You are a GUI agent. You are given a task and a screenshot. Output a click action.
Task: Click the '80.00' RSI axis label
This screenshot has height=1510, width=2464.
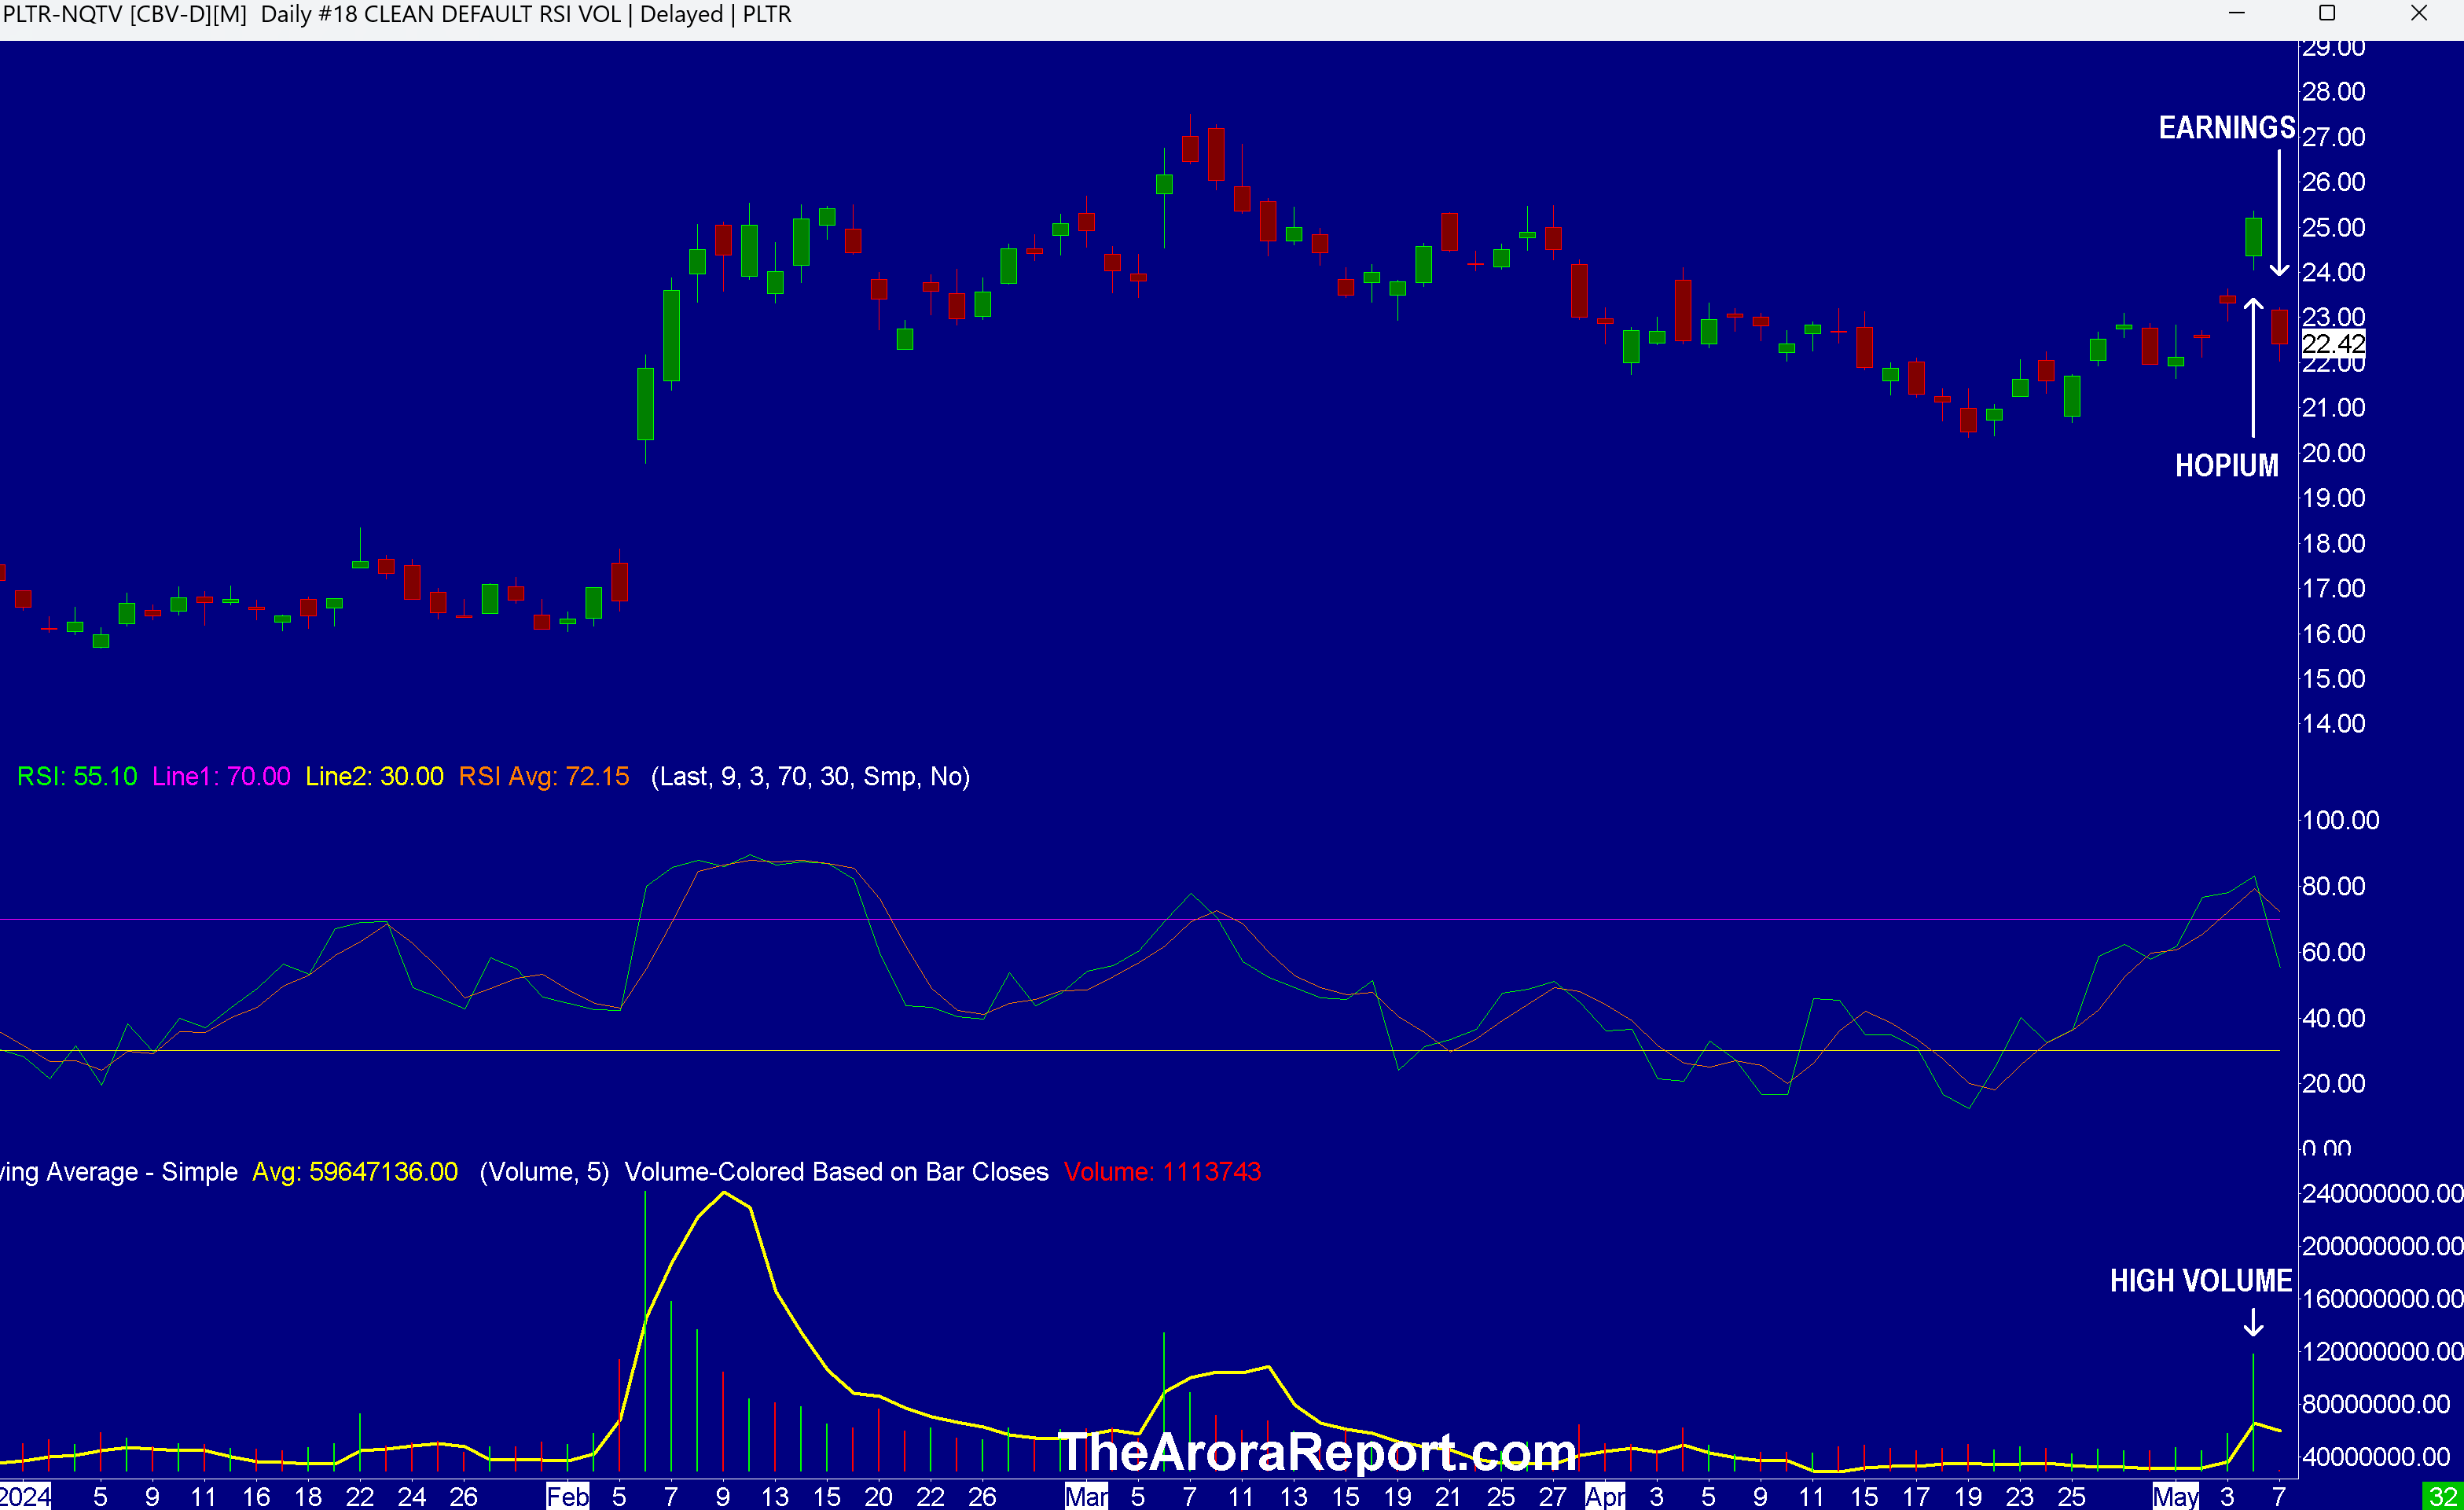pos(2333,886)
